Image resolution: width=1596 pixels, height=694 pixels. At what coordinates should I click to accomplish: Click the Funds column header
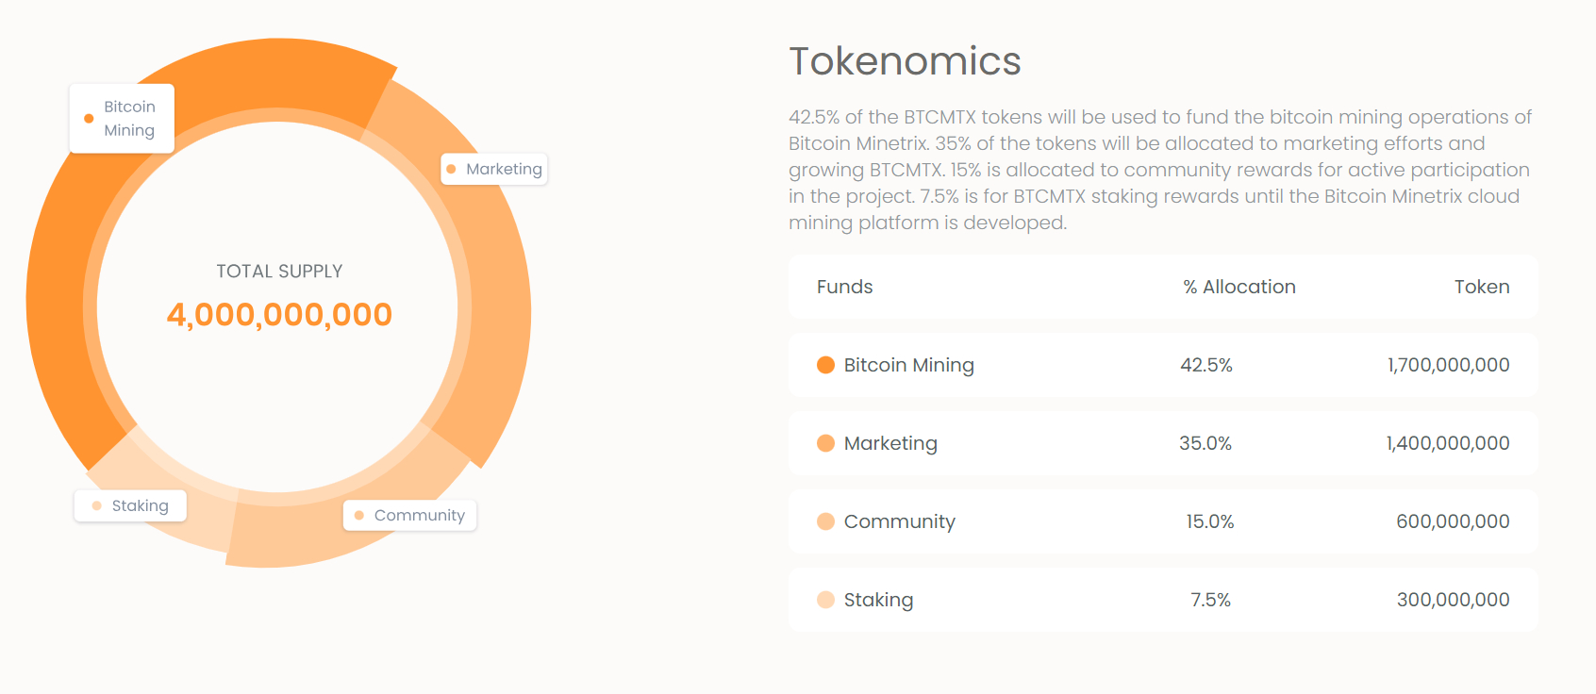click(x=844, y=287)
